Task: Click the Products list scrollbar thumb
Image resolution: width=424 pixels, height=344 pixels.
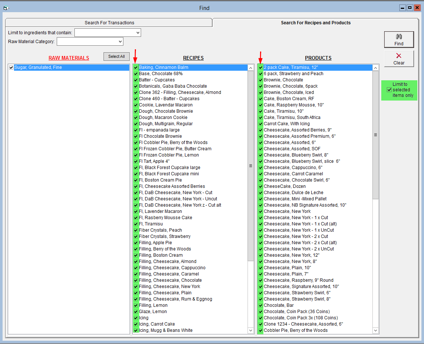Action: (x=375, y=135)
